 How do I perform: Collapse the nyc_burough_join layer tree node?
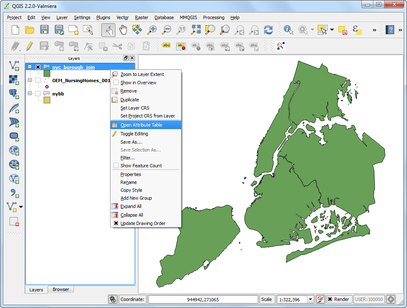tap(30, 67)
